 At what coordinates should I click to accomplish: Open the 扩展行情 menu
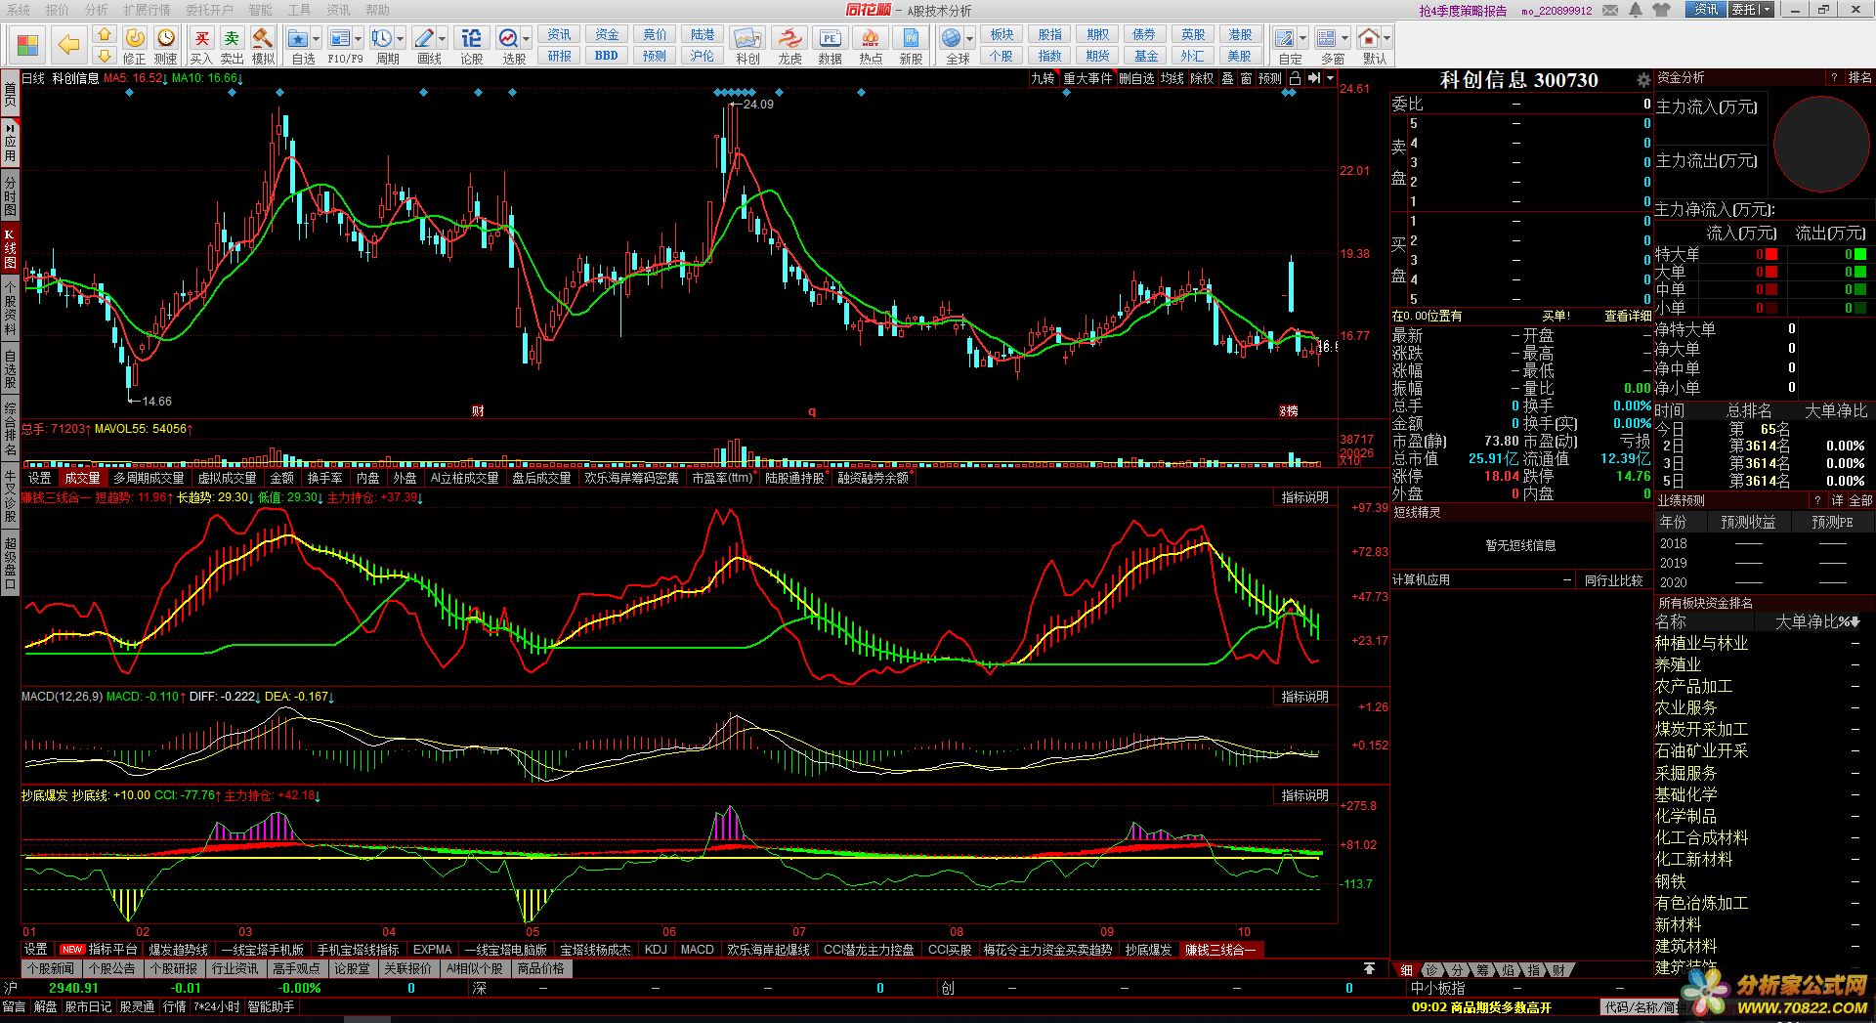point(147,10)
